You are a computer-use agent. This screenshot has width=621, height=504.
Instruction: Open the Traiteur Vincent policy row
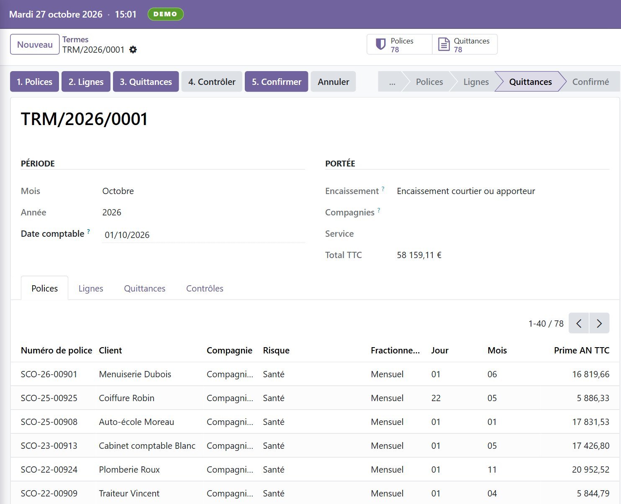315,493
